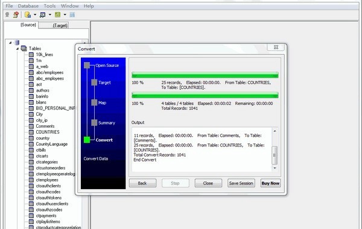Select the Comments table in tree

[45, 126]
